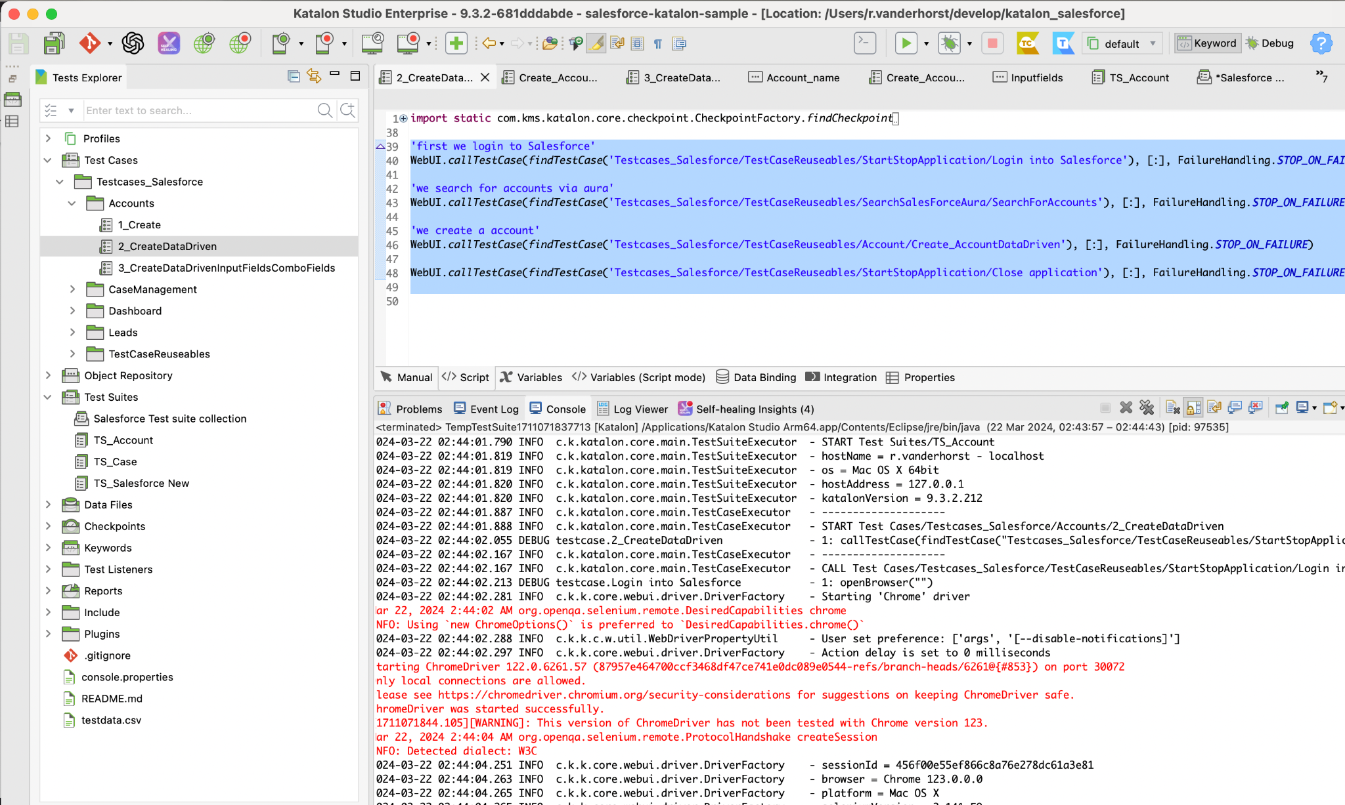Click the Tests Explorer search field
The width and height of the screenshot is (1345, 805).
(x=197, y=110)
